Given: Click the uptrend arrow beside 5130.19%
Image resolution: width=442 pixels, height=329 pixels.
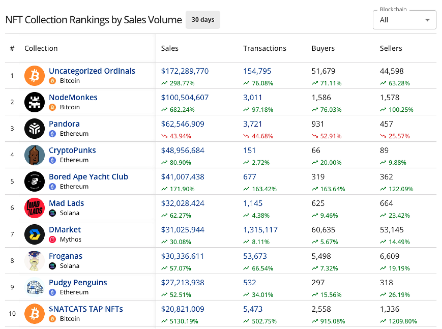Looking at the screenshot, I should point(165,321).
